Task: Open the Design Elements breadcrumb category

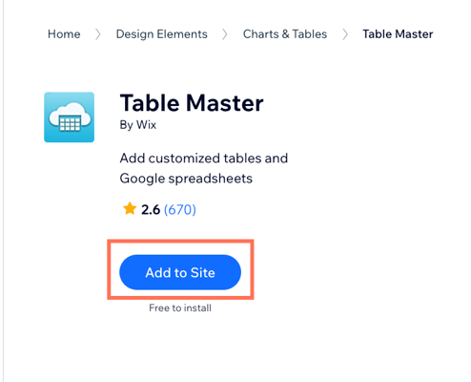Action: coord(161,34)
